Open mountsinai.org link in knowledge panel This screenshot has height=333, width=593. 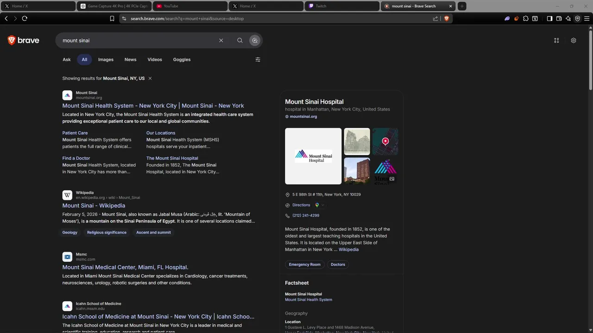303,117
